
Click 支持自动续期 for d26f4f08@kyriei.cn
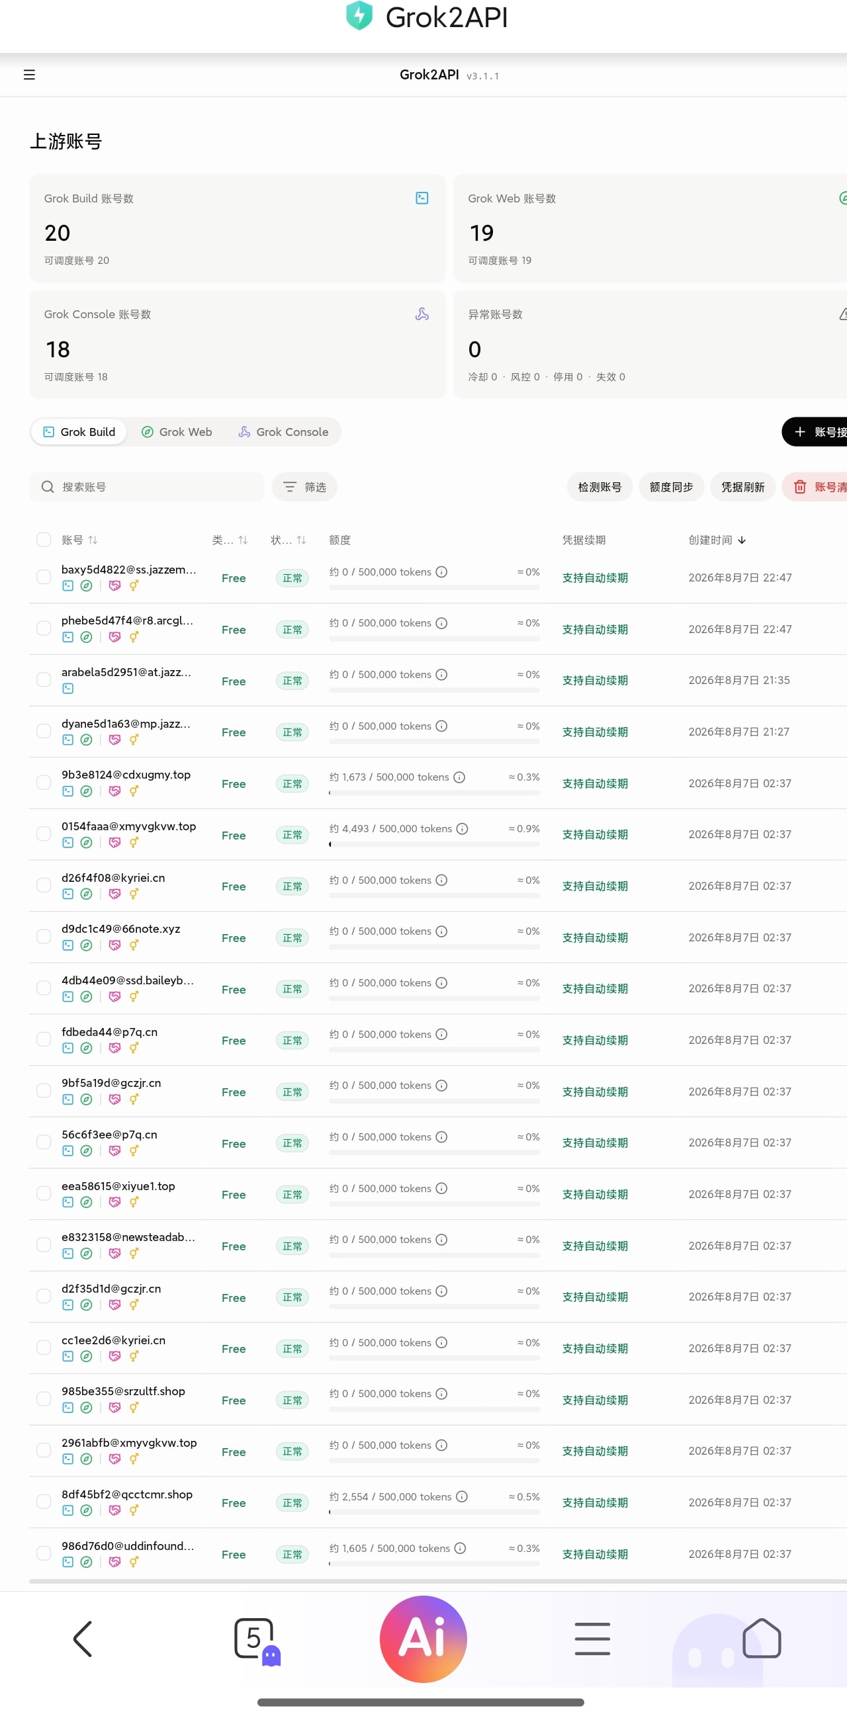coord(595,886)
